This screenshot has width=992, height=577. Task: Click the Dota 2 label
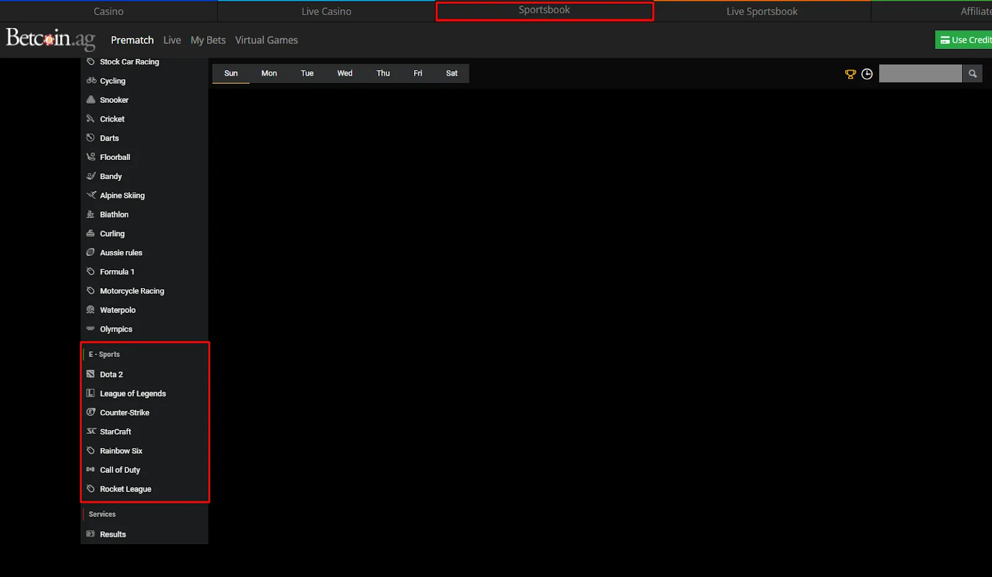point(112,374)
